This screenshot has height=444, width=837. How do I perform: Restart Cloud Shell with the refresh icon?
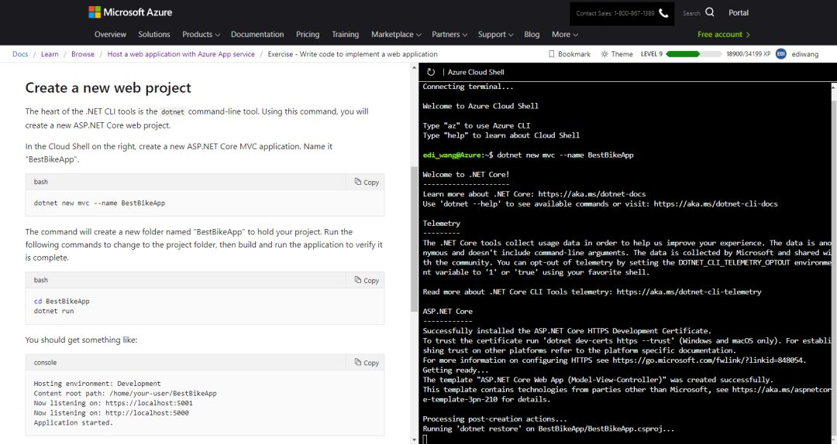pos(431,72)
